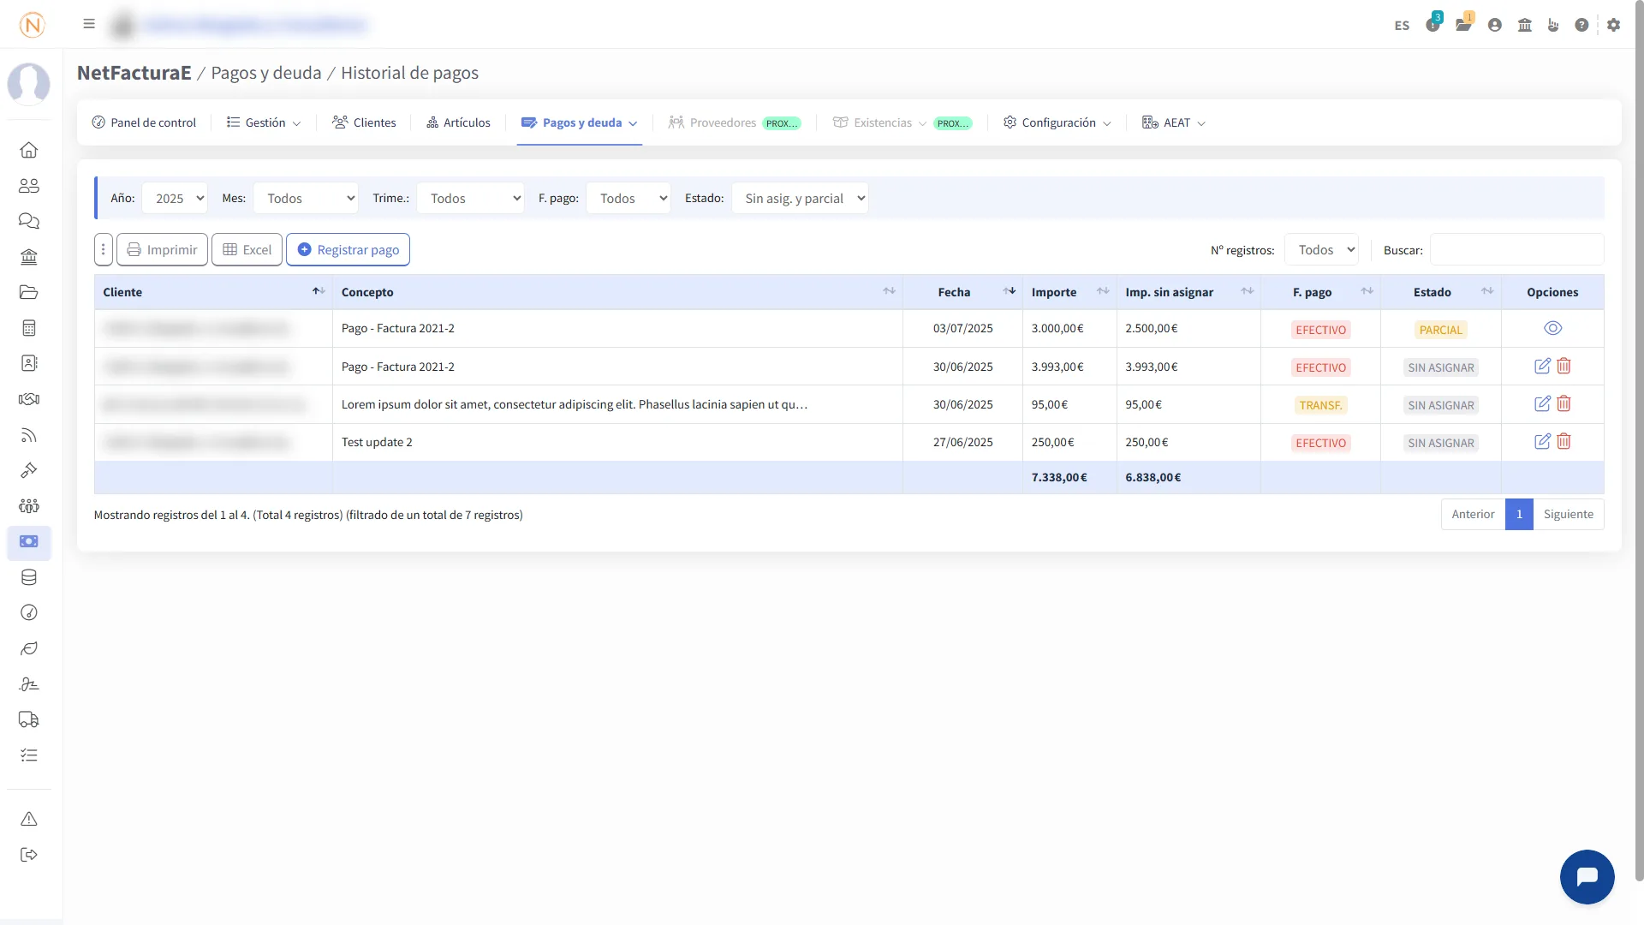Click the Buscar search field

[1516, 250]
